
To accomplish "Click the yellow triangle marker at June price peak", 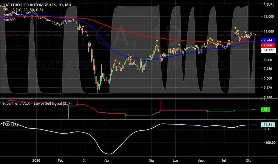I will pyautogui.click(x=157, y=41).
